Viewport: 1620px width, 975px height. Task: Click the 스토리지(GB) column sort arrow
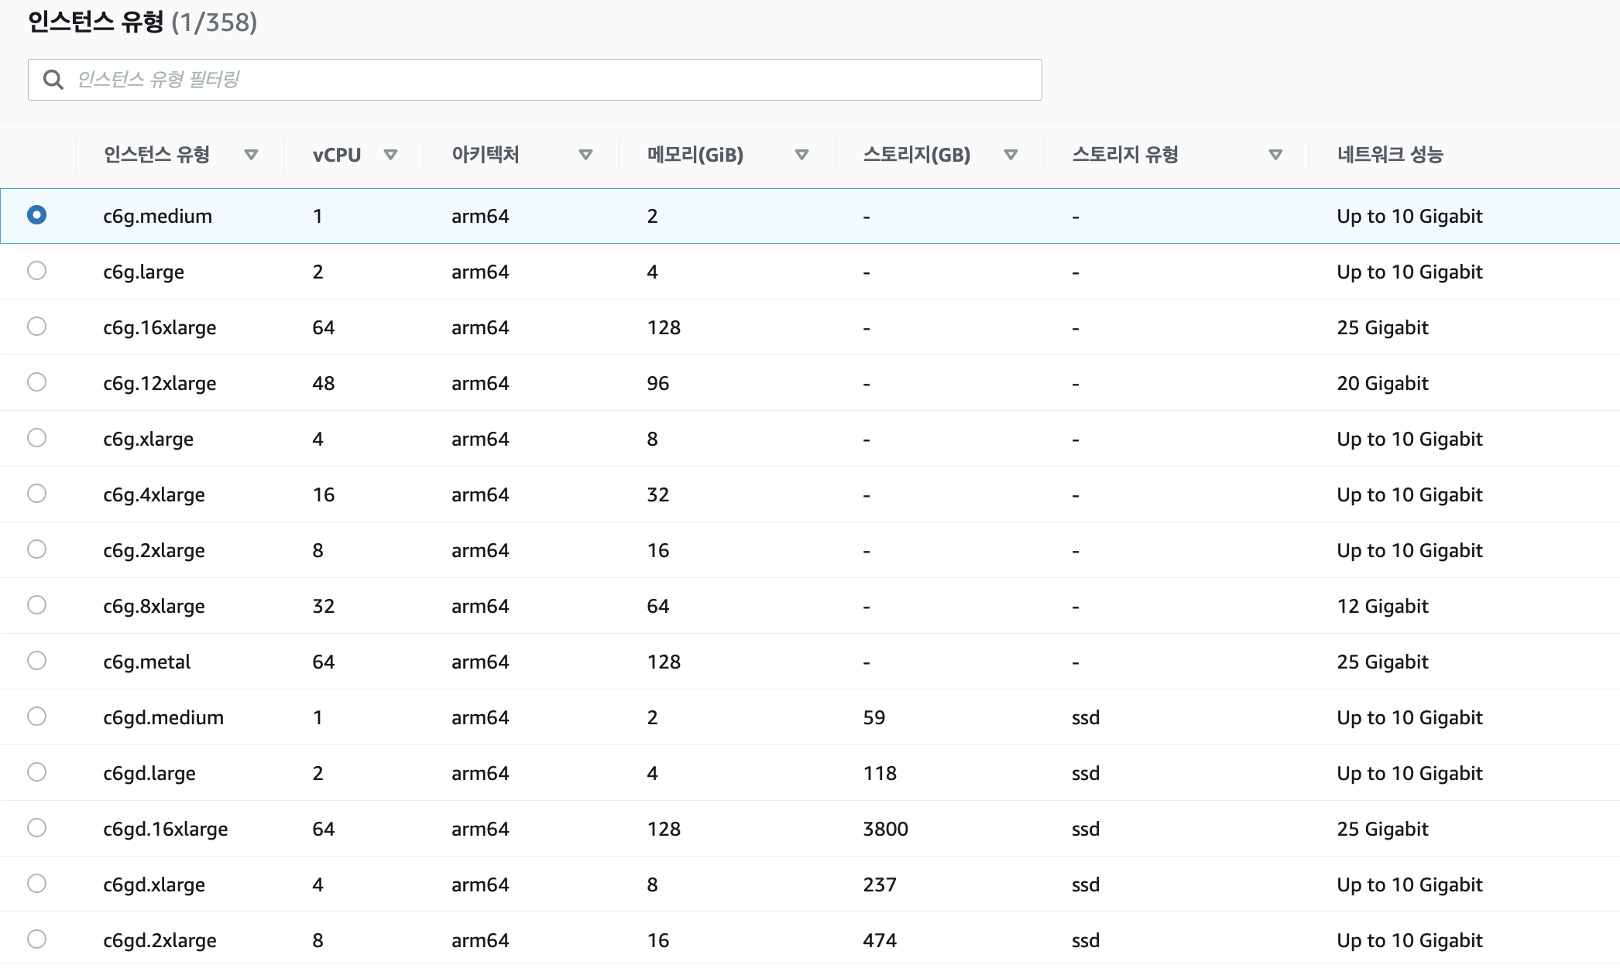click(x=1010, y=155)
